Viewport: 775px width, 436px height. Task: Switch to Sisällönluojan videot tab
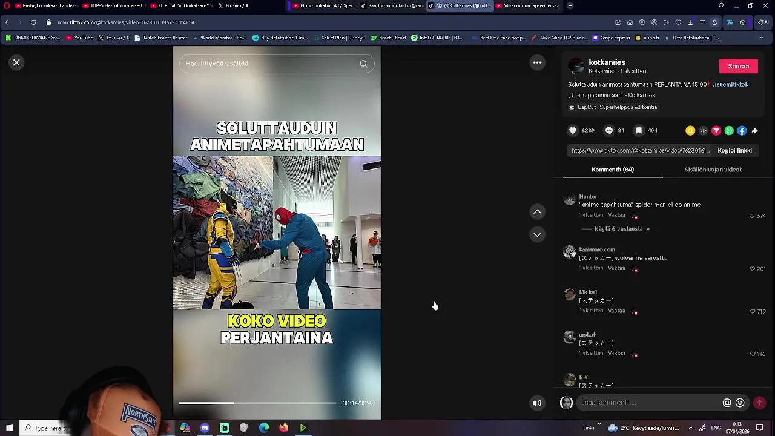pos(713,170)
